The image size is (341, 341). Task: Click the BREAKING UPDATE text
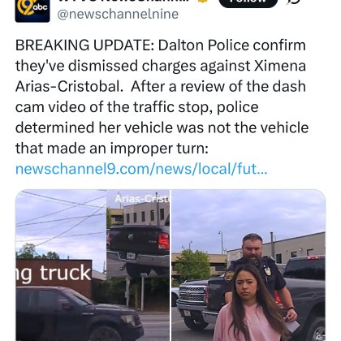(84, 45)
